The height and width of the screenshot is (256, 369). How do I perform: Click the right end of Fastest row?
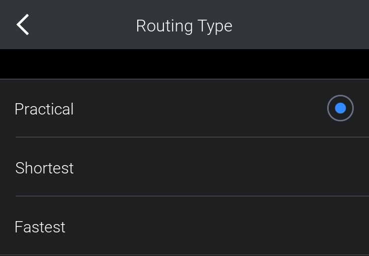click(340, 227)
